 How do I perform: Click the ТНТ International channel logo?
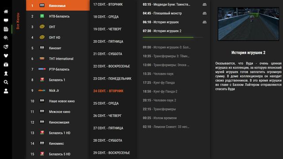pyautogui.click(x=42, y=58)
